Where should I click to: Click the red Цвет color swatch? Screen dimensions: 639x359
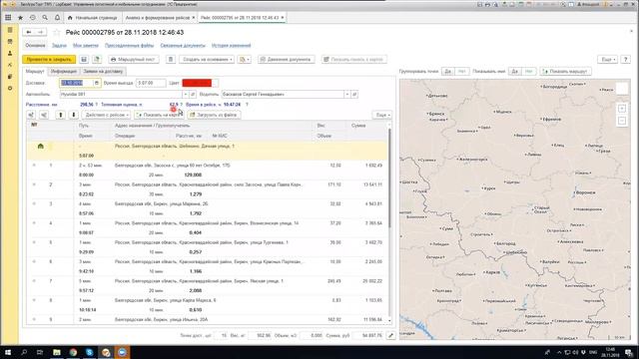pyautogui.click(x=197, y=83)
